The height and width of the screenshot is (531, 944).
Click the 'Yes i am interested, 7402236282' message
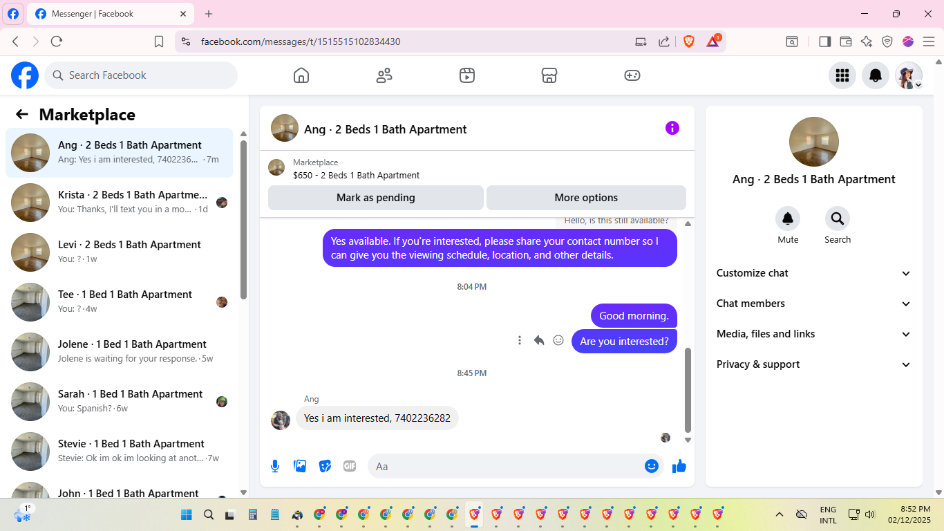[x=377, y=418]
